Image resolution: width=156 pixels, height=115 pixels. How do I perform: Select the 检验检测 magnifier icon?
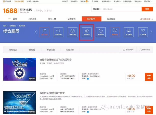[58, 32]
